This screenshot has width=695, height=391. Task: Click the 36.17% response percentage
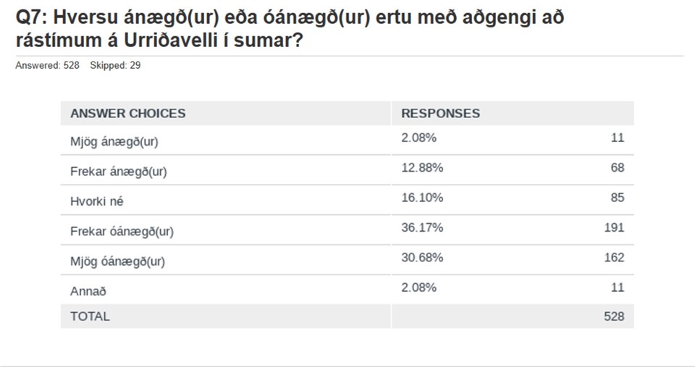[422, 228]
